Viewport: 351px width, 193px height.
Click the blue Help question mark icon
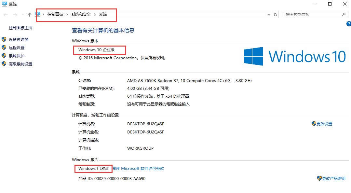pyautogui.click(x=349, y=24)
